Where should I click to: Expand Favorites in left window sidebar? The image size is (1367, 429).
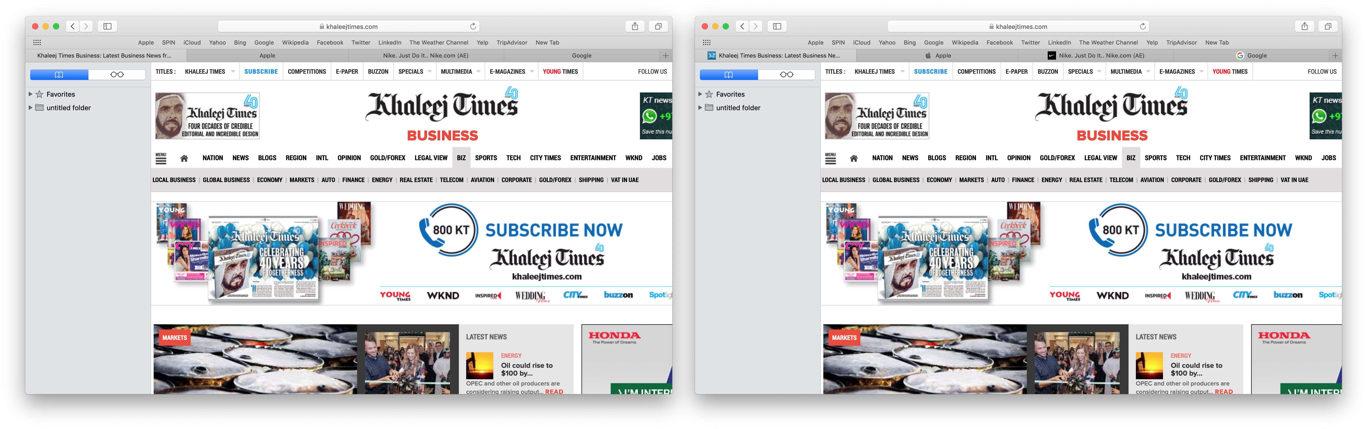(x=30, y=94)
